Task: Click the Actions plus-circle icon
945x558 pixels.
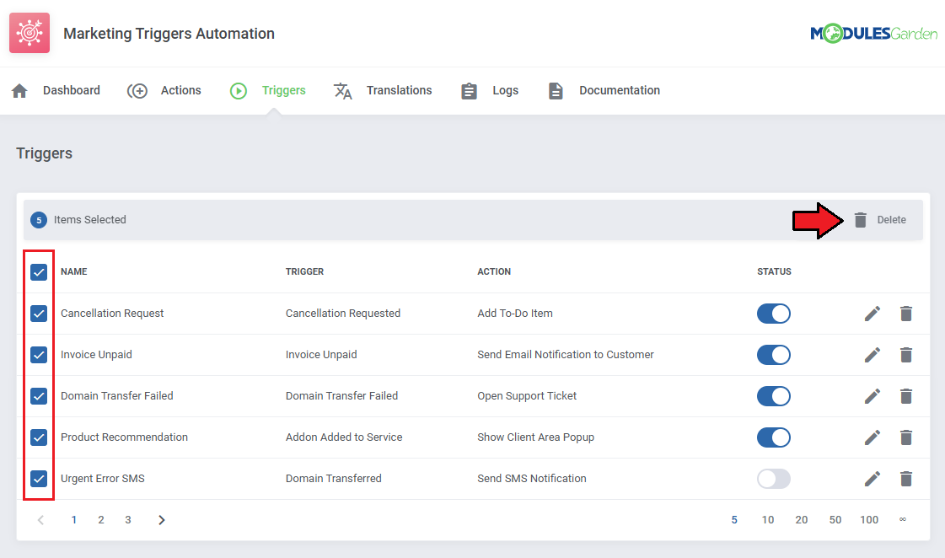Action: click(x=137, y=91)
